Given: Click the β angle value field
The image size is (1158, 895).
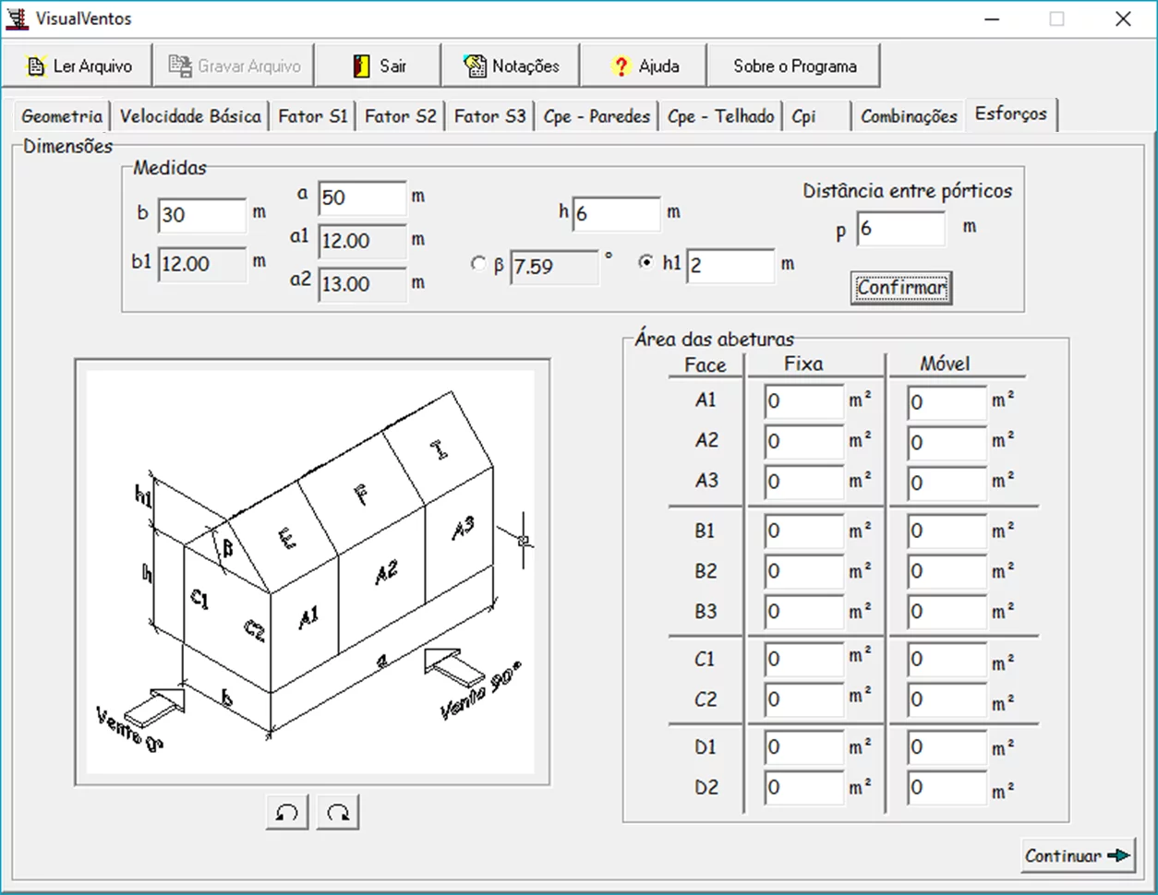Looking at the screenshot, I should (554, 267).
